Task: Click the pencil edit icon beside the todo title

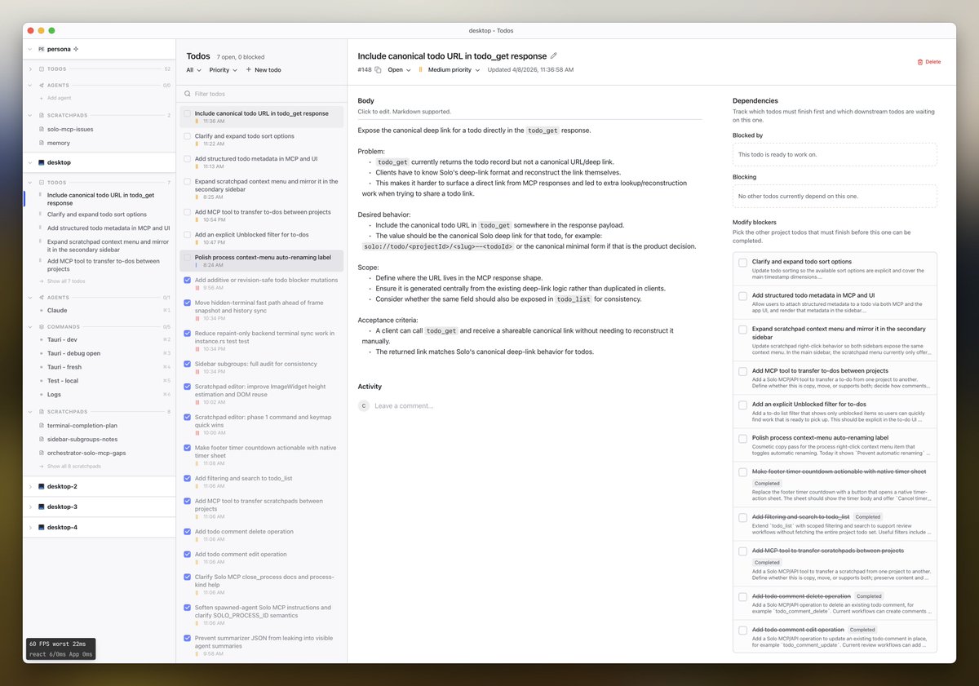Action: tap(554, 55)
